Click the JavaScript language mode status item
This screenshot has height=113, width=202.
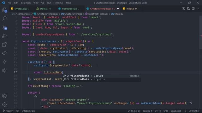pyautogui.click(x=176, y=111)
